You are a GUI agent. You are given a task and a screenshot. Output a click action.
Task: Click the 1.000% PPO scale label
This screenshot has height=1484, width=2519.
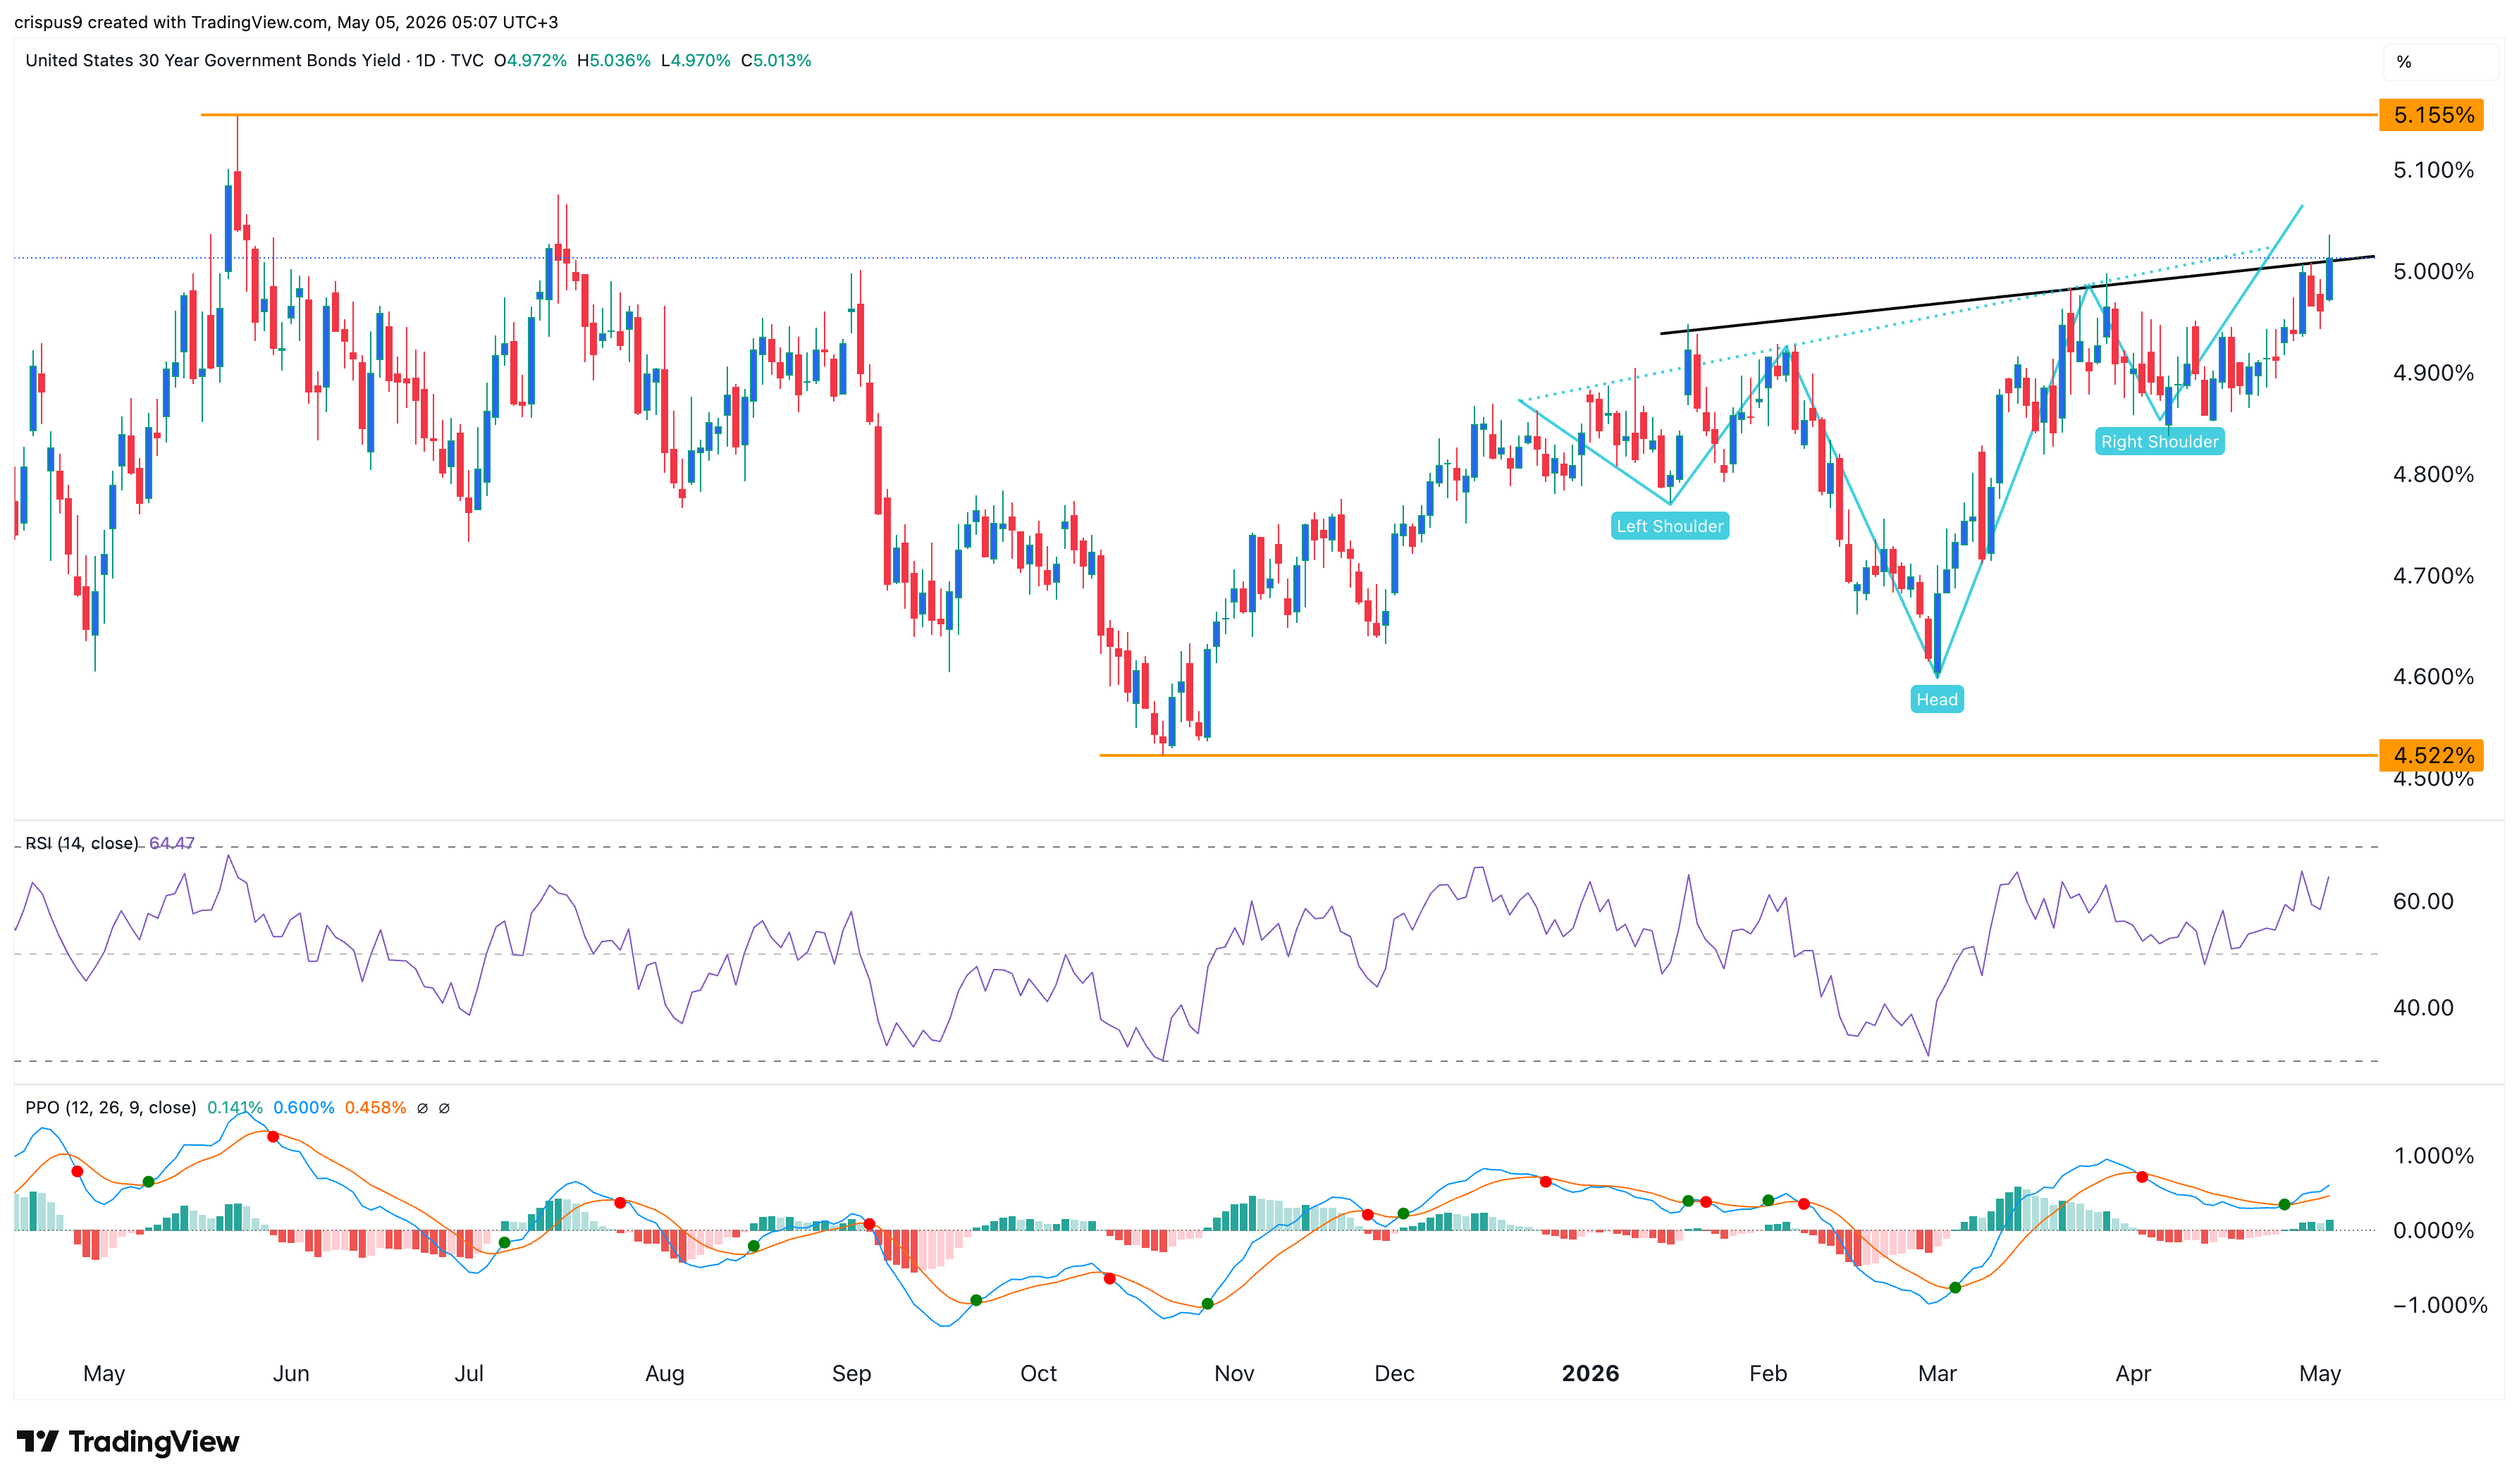pyautogui.click(x=2433, y=1155)
